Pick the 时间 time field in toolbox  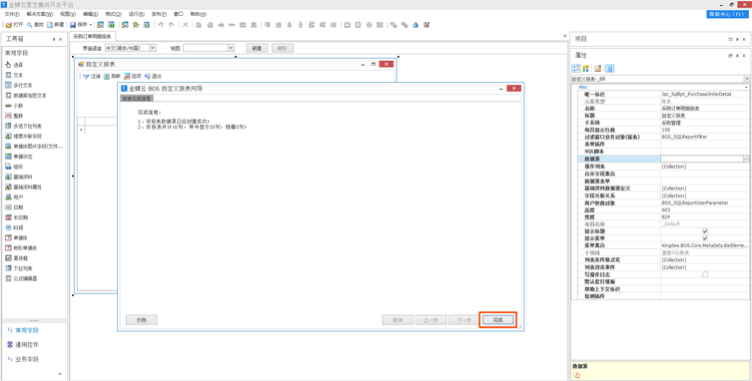(14, 227)
